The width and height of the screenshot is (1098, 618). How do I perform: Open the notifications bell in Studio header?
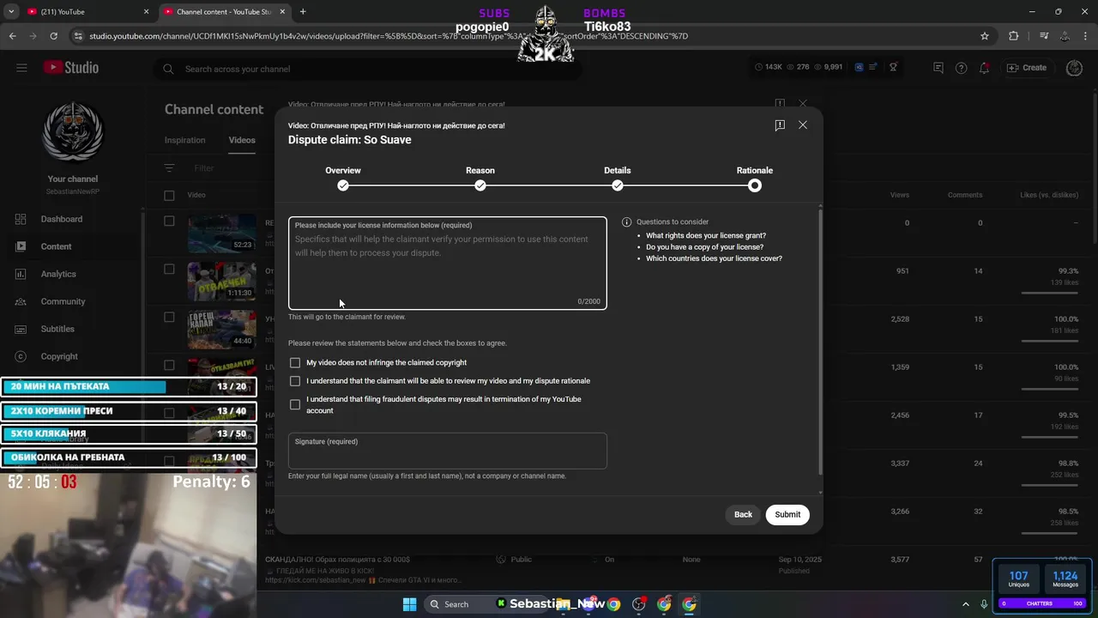(984, 68)
